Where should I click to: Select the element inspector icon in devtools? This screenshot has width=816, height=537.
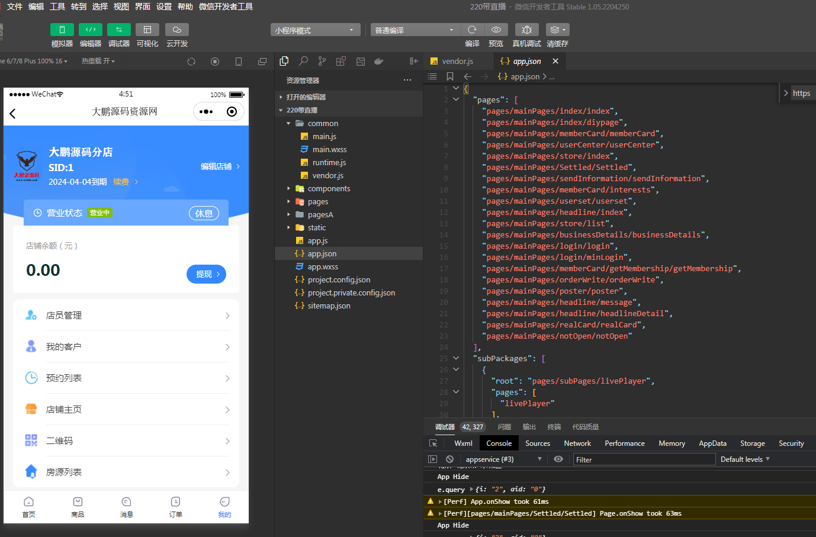[x=433, y=443]
